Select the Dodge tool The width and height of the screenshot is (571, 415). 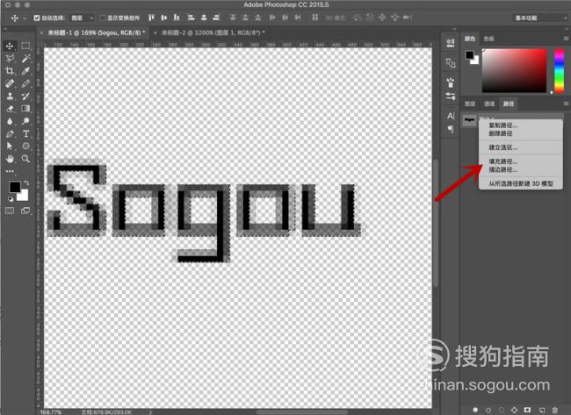point(25,121)
